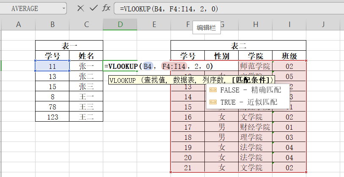
Task: Select the cell containing 王二
Action: click(86, 117)
